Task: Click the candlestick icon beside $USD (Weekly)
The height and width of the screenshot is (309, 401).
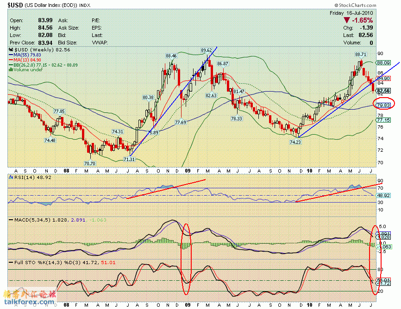Action: tap(11, 49)
